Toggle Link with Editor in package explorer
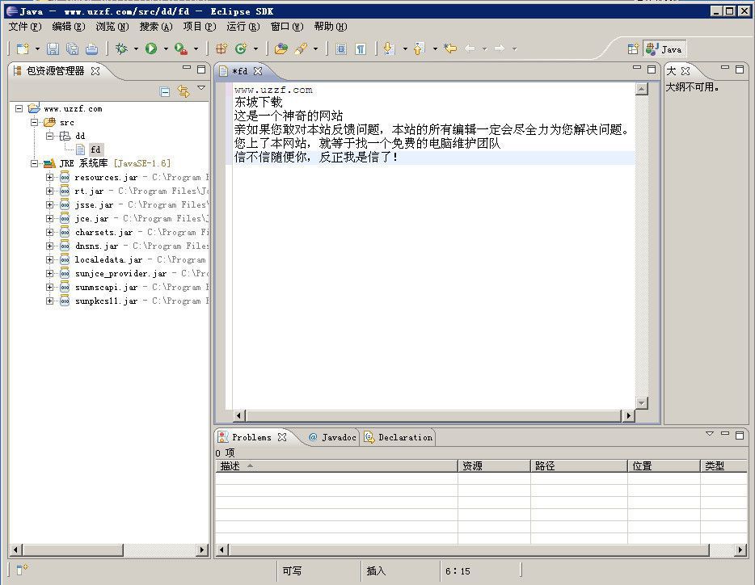Screen dimensions: 755x585 pyautogui.click(x=183, y=91)
